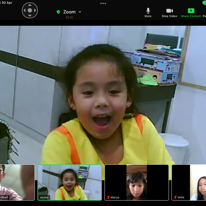This screenshot has height=206, width=206.
Task: Expand the Zoom meeting info chevron
Action: coord(80,12)
